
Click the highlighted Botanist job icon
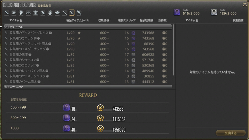72,13
